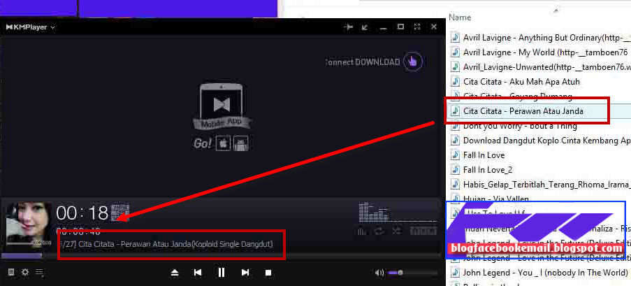The width and height of the screenshot is (631, 286).
Task: Click music icon beside John Legend - You _ I
Action: 455,272
